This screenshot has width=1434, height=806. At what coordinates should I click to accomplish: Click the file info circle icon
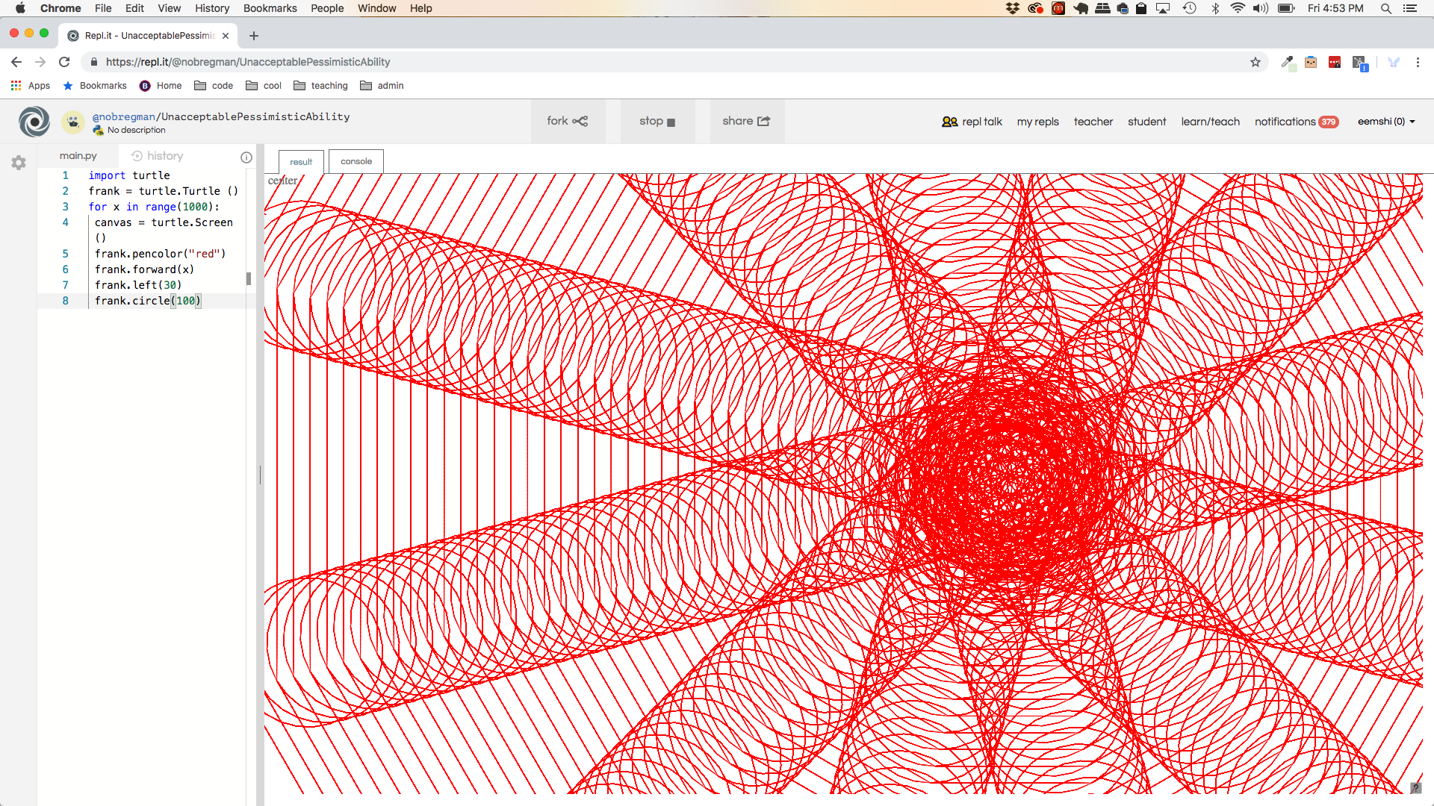(x=246, y=157)
